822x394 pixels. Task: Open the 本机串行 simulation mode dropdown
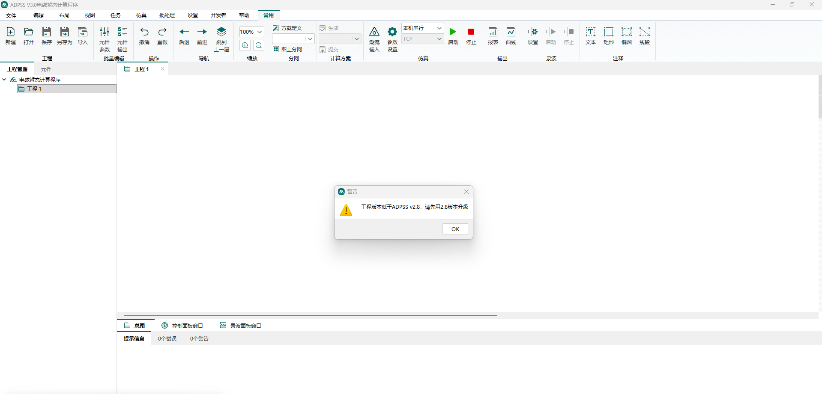(439, 28)
